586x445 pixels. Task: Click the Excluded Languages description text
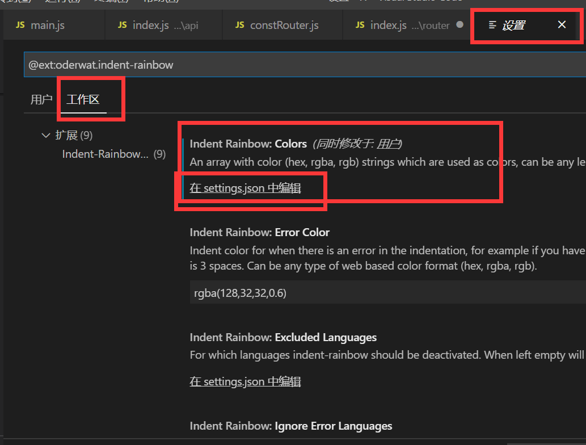(387, 355)
